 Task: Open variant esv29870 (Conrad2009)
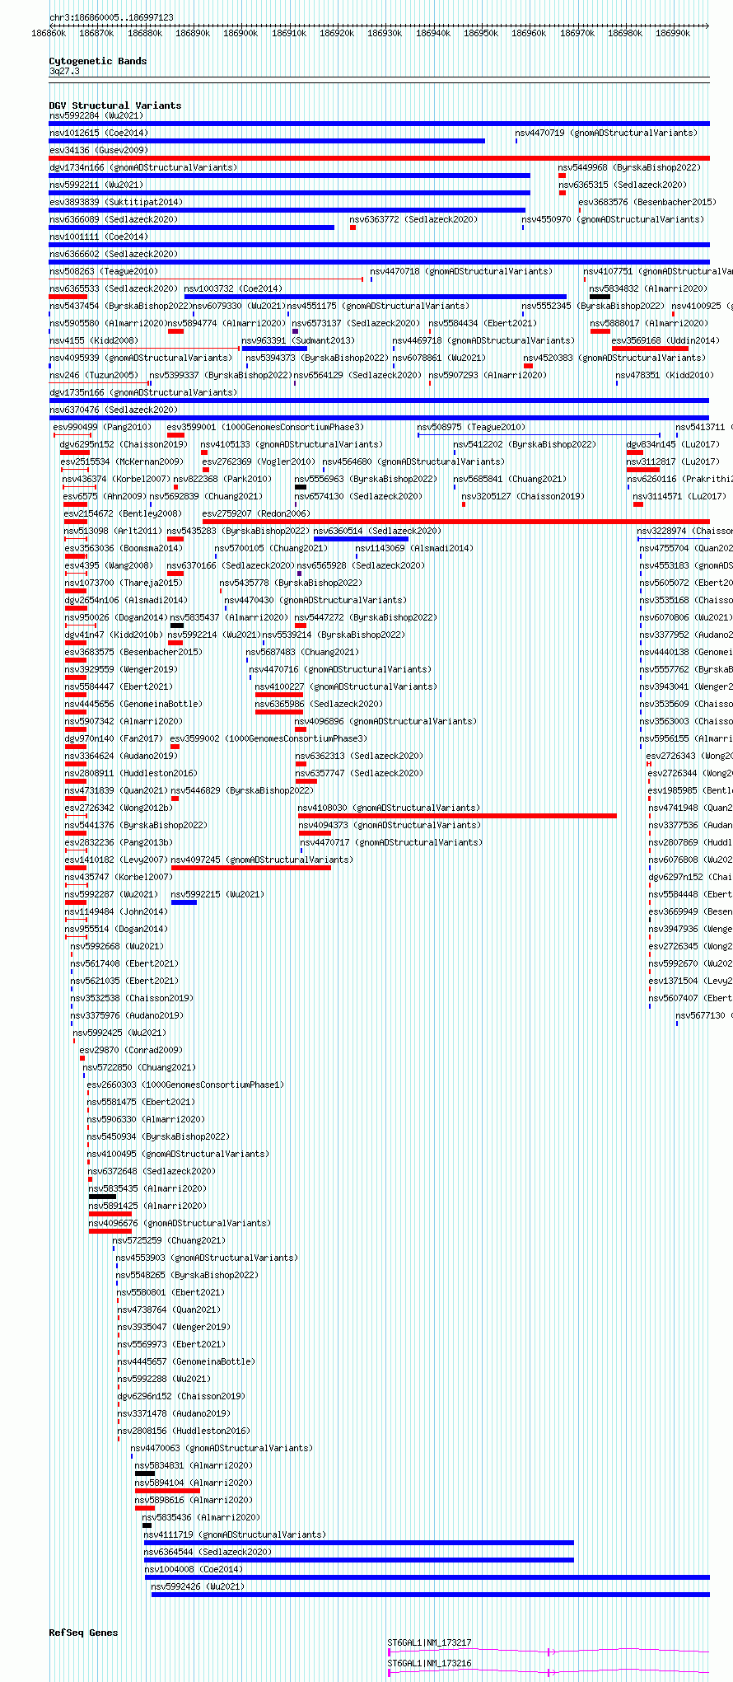tap(131, 1050)
